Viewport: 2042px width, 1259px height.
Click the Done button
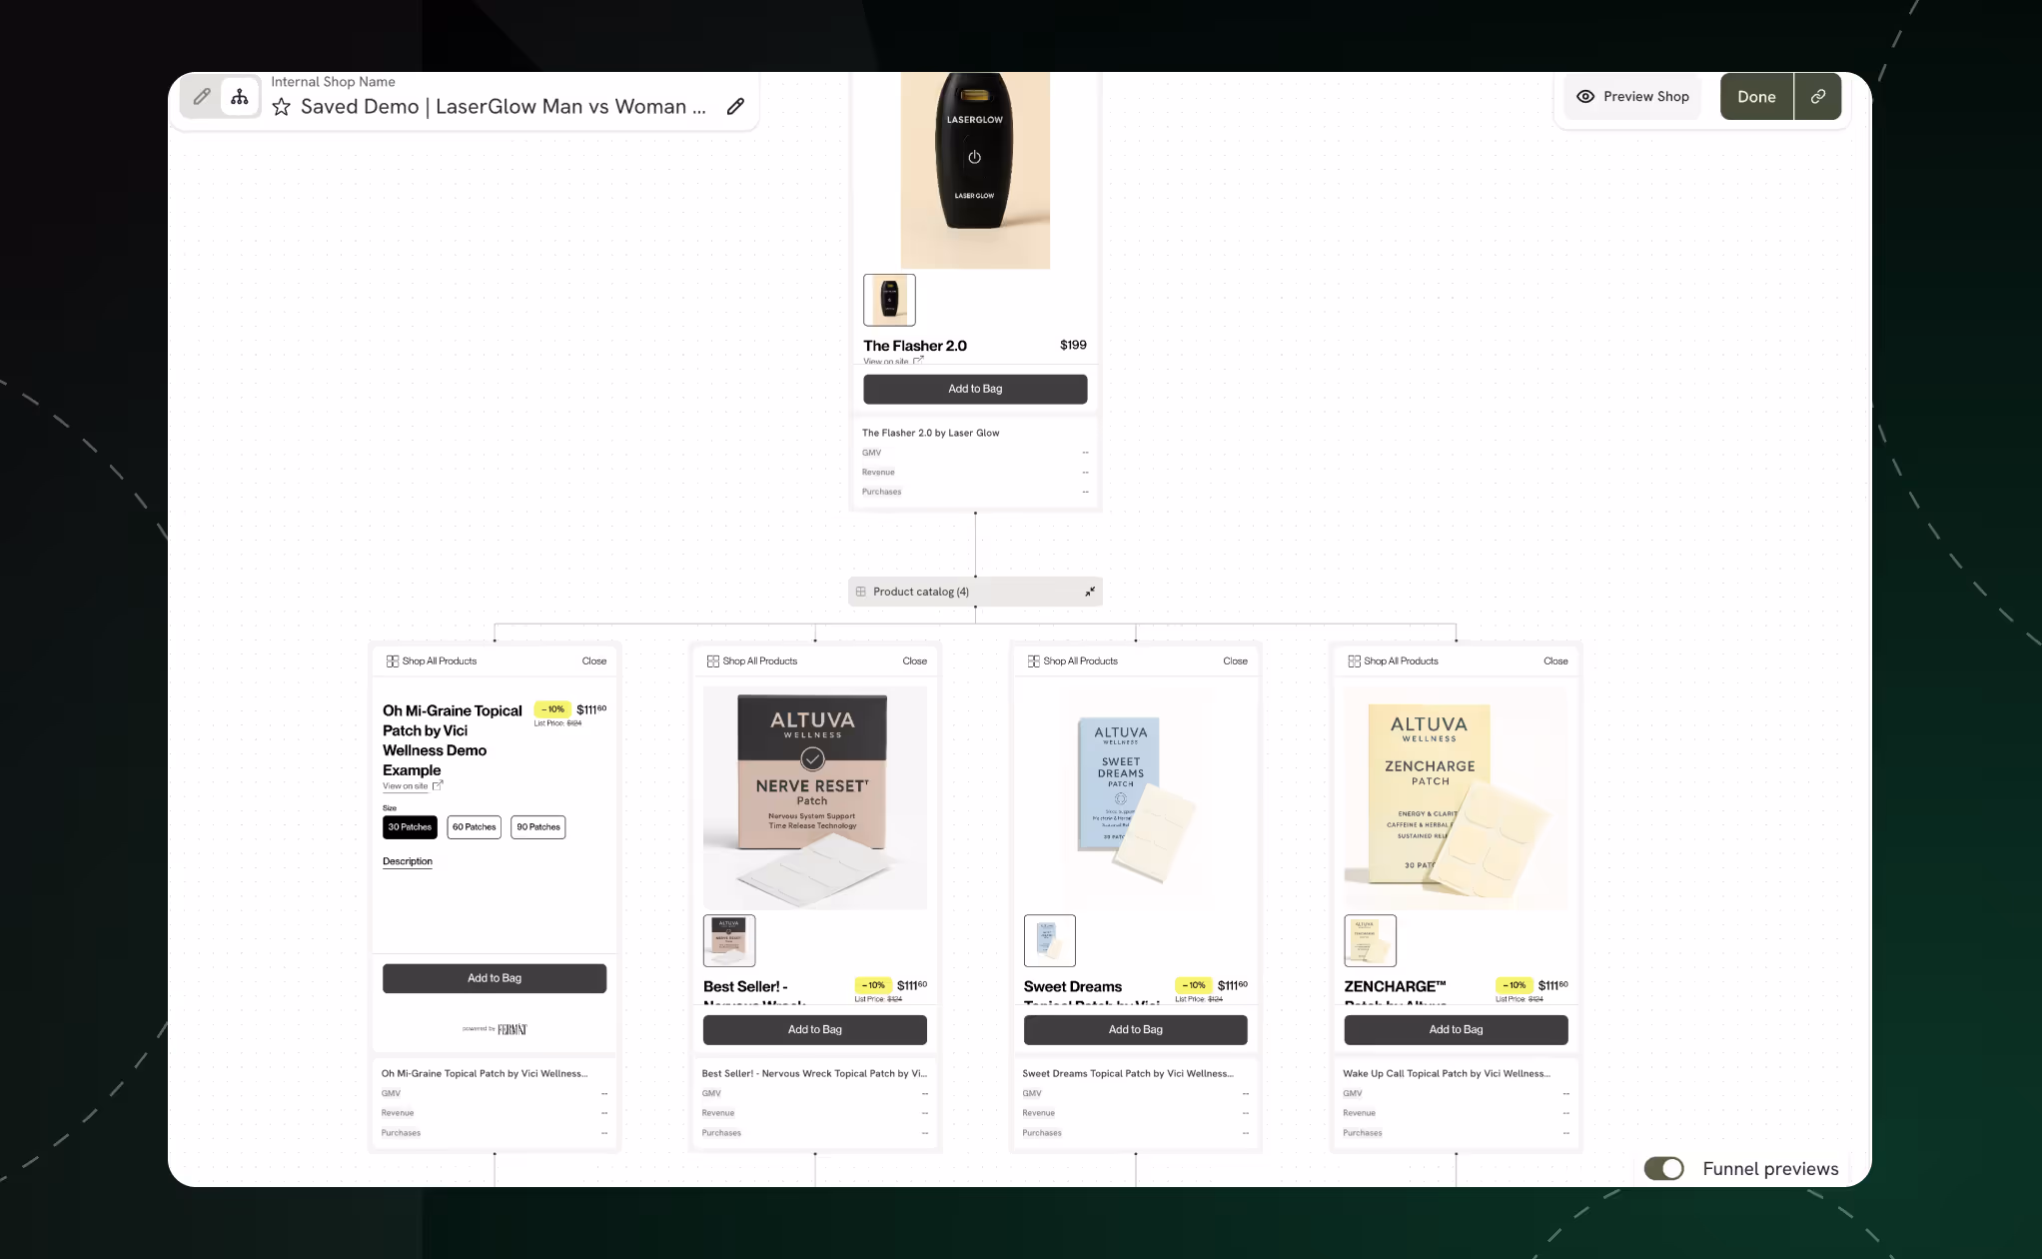(1756, 97)
